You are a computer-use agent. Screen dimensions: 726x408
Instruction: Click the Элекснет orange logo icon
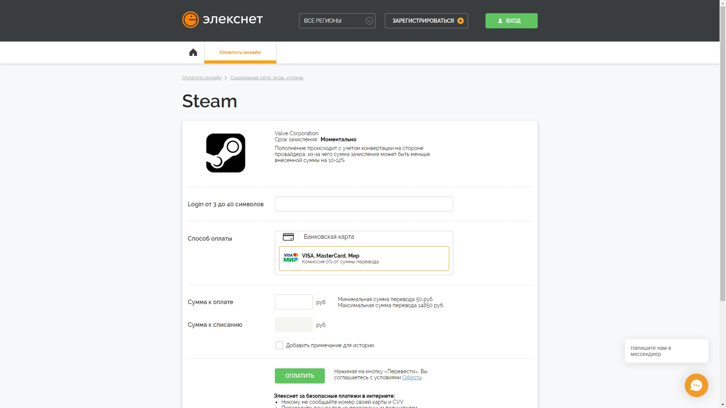(190, 20)
